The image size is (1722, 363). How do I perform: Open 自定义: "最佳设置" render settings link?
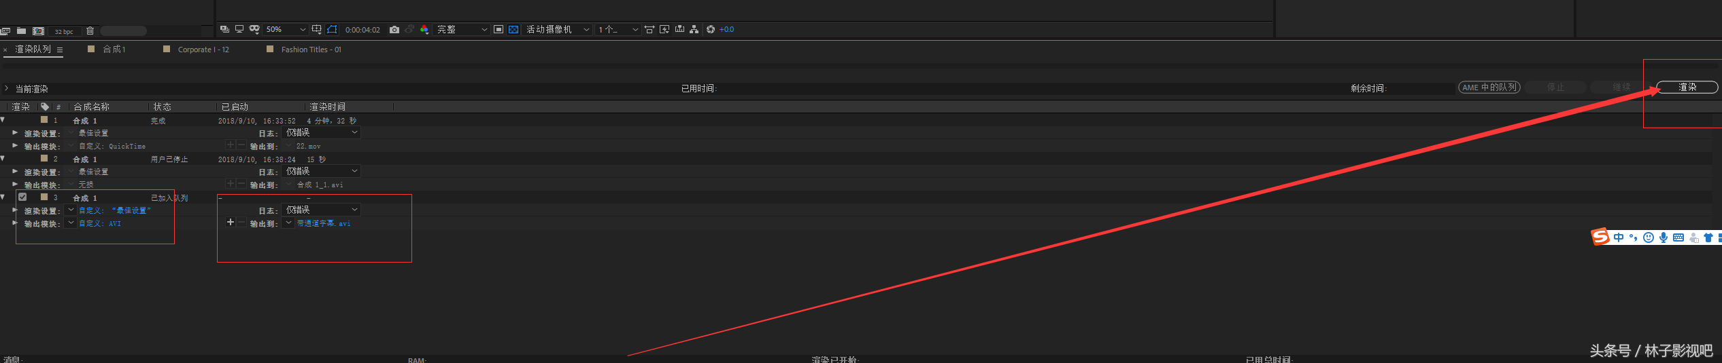(x=114, y=210)
